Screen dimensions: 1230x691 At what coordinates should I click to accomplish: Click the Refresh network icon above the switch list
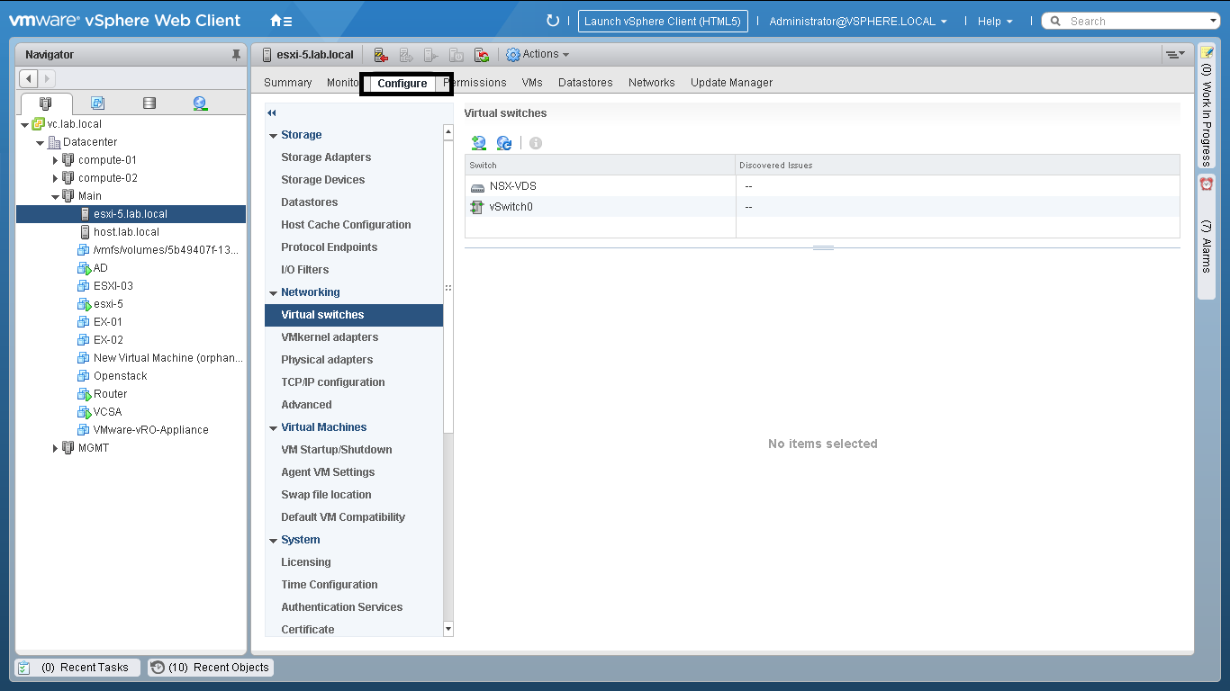504,143
